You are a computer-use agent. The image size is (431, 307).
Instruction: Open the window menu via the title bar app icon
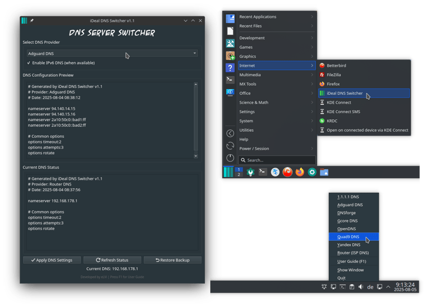(24, 21)
